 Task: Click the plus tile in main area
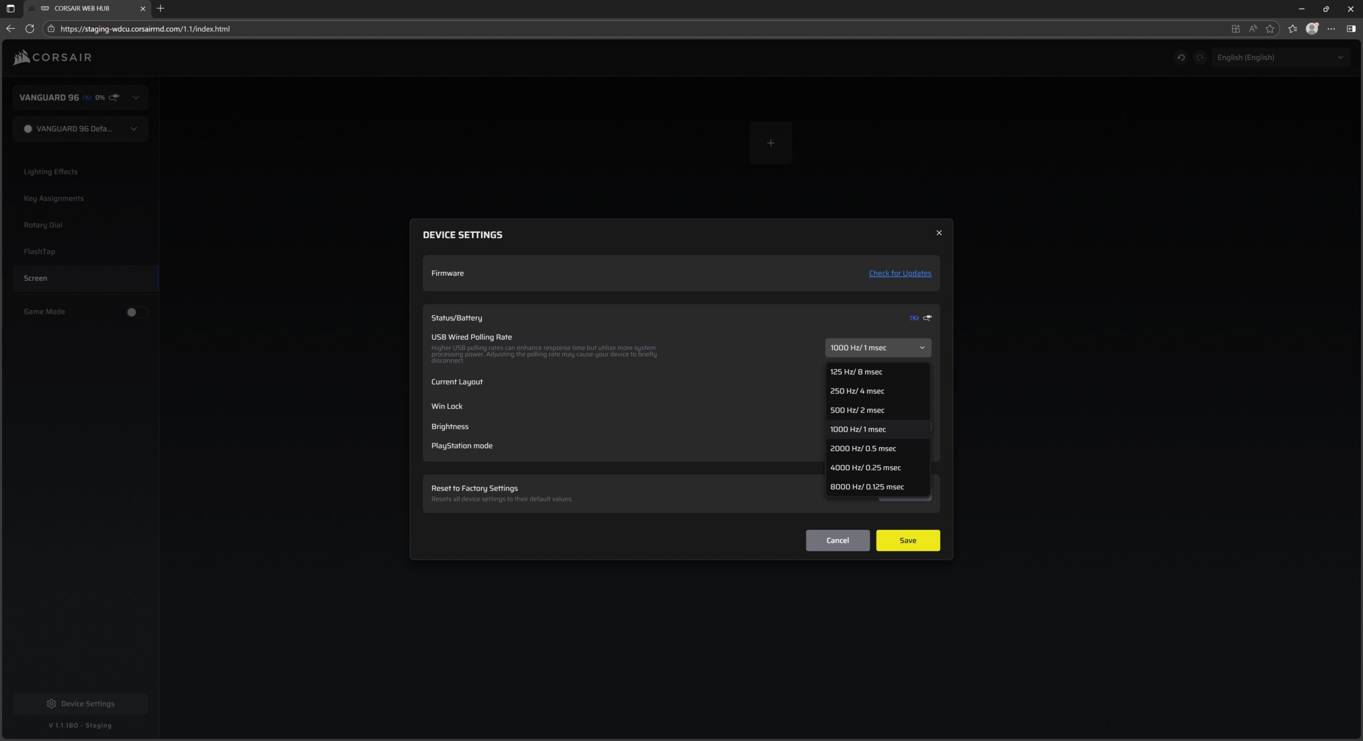[x=770, y=143]
